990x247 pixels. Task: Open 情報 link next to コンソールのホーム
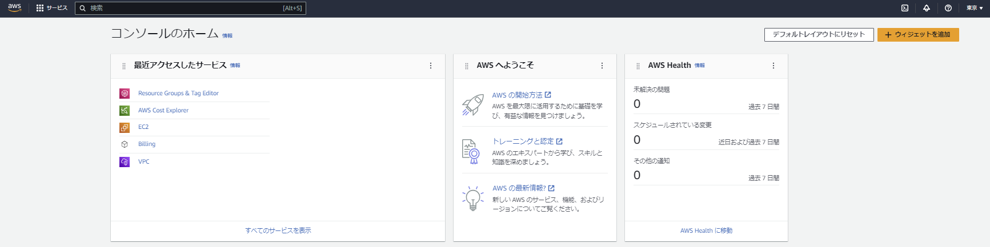227,36
